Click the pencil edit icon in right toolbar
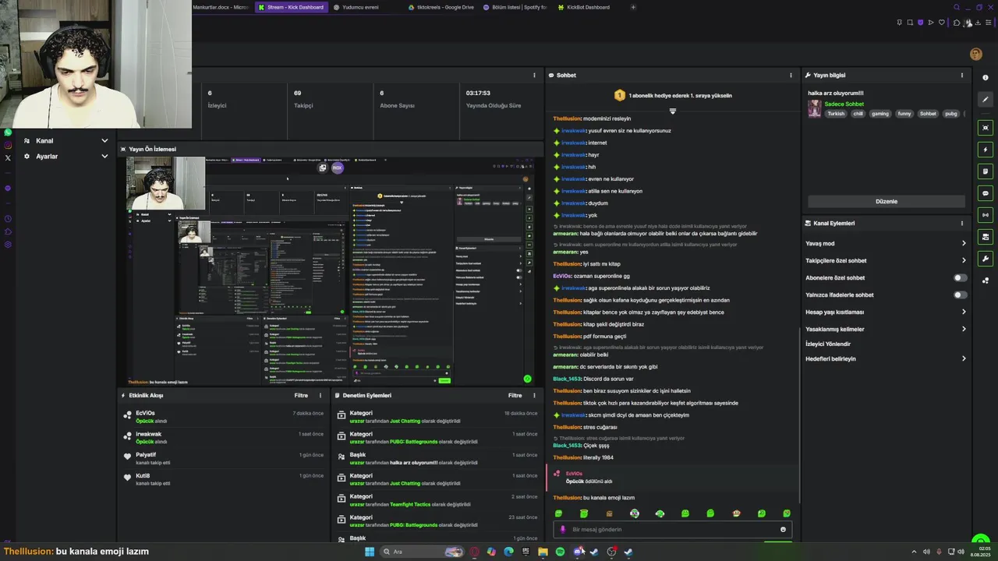This screenshot has height=561, width=998. [x=986, y=100]
